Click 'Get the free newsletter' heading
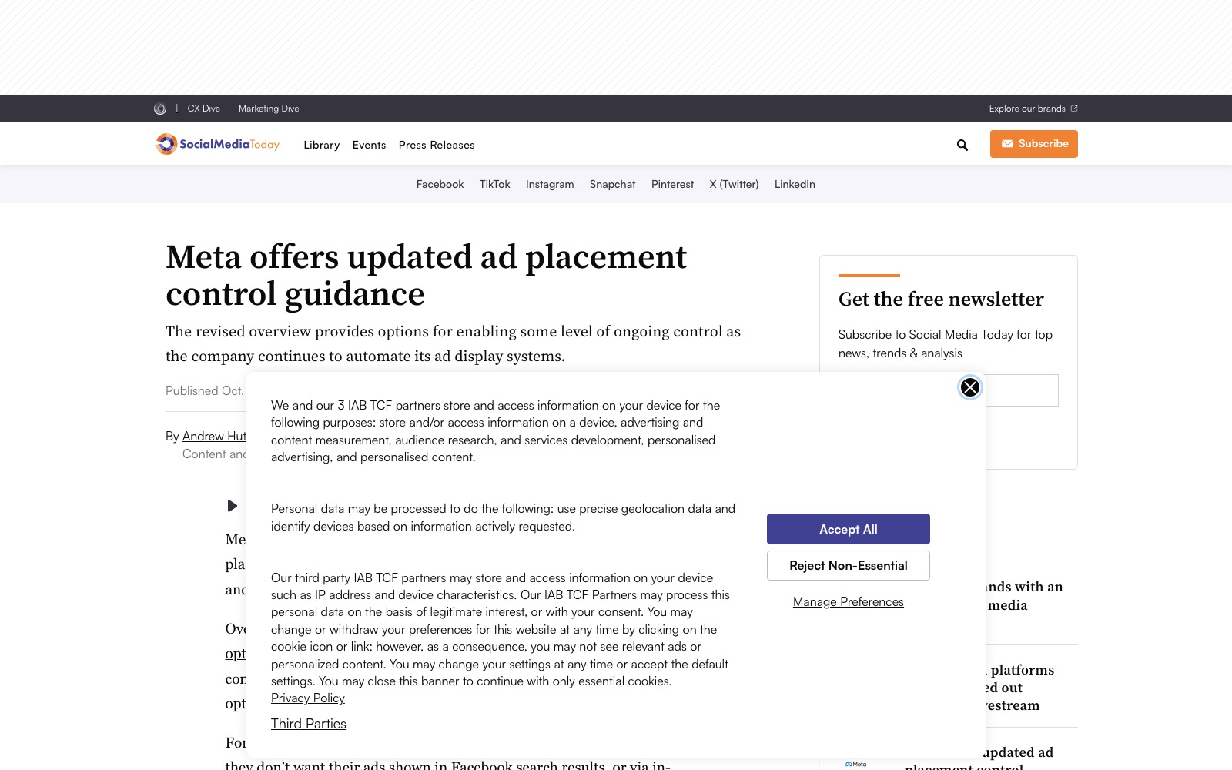 941,299
